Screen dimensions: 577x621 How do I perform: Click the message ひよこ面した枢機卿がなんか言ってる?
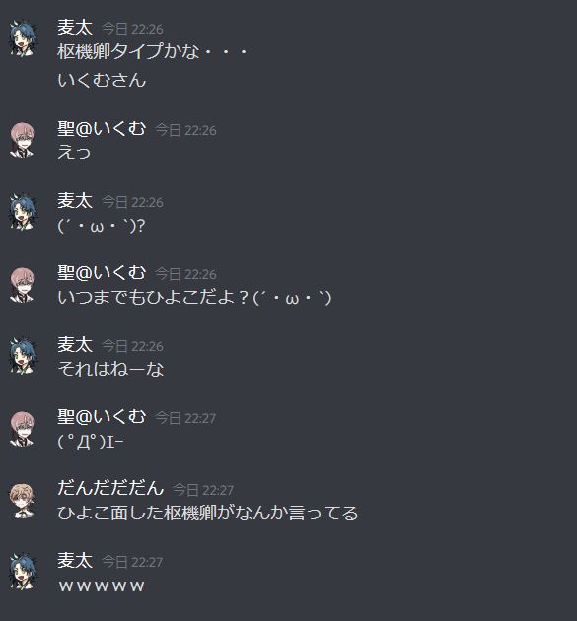[208, 514]
